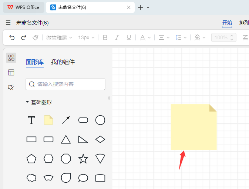Open the new tab dropdown chevron
Image resolution: width=249 pixels, height=189 pixels.
click(148, 7)
